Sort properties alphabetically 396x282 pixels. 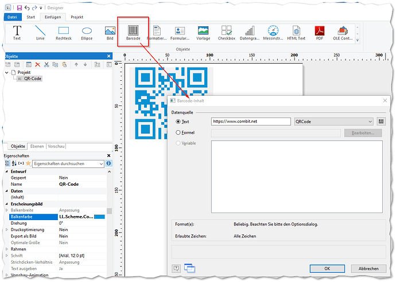[x=14, y=163]
